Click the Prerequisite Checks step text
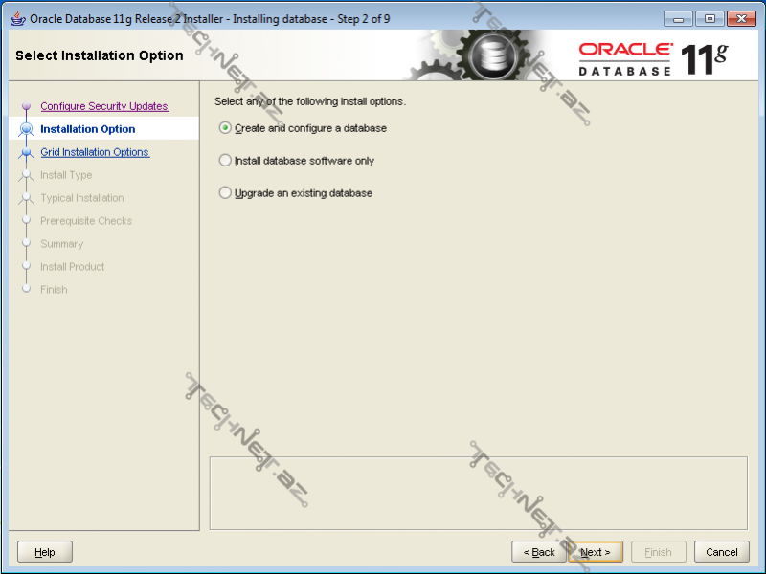The height and width of the screenshot is (574, 766). pyautogui.click(x=86, y=221)
